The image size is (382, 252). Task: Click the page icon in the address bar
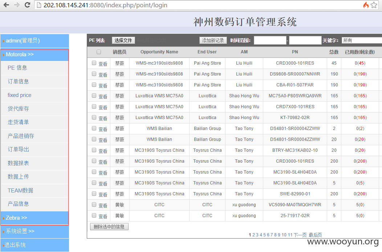pyautogui.click(x=39, y=5)
